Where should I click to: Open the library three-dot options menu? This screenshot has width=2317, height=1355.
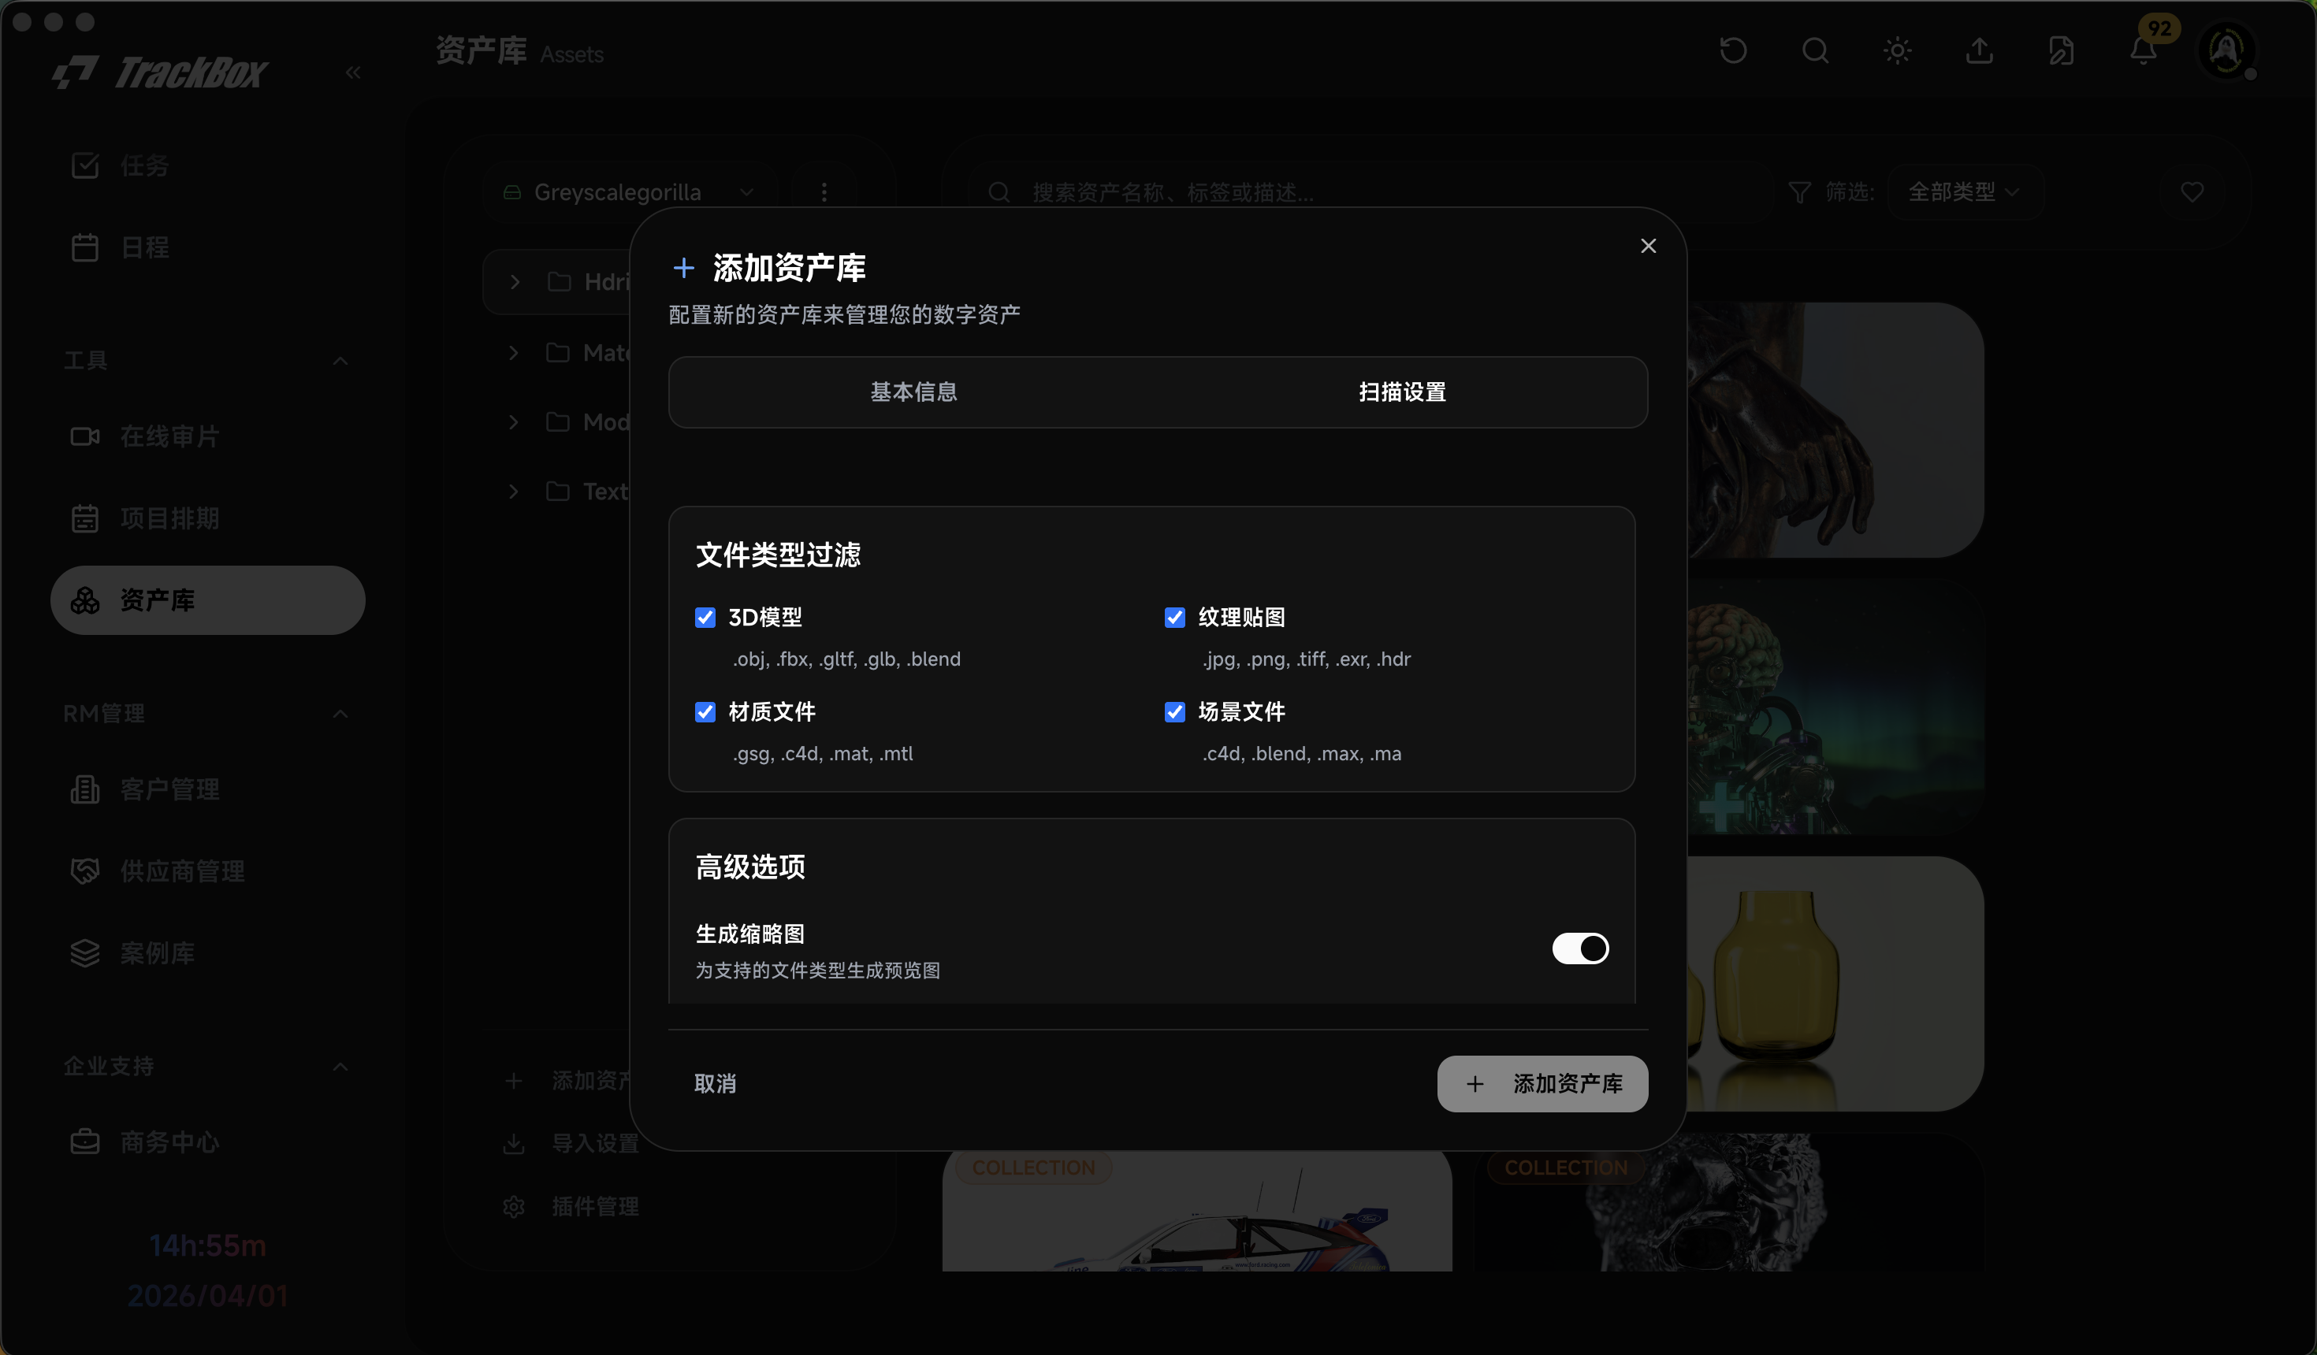click(x=824, y=192)
